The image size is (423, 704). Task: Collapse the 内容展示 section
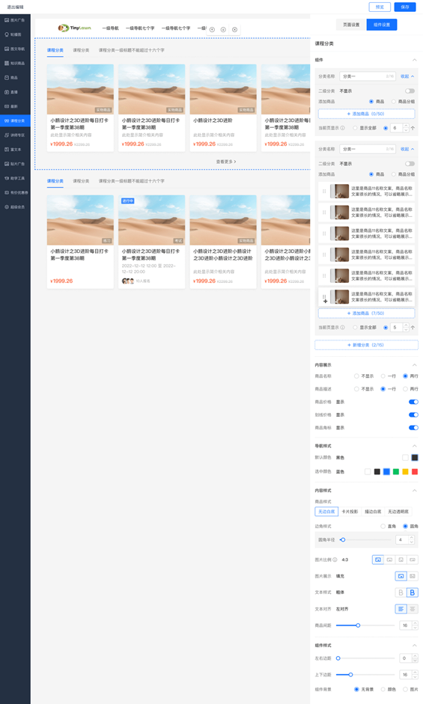pos(415,365)
